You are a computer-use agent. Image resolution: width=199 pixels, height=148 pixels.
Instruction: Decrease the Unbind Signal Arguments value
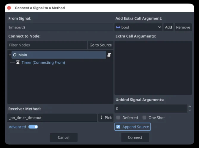189,110
